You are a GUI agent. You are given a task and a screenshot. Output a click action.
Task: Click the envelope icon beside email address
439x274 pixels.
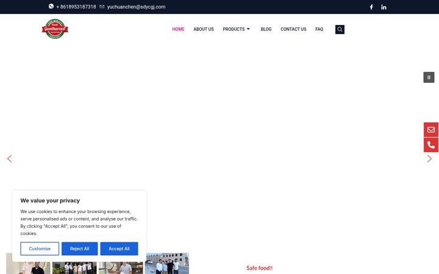pyautogui.click(x=102, y=7)
